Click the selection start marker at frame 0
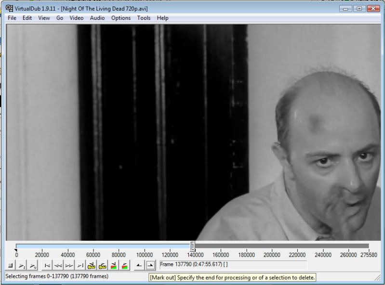 coord(16,250)
